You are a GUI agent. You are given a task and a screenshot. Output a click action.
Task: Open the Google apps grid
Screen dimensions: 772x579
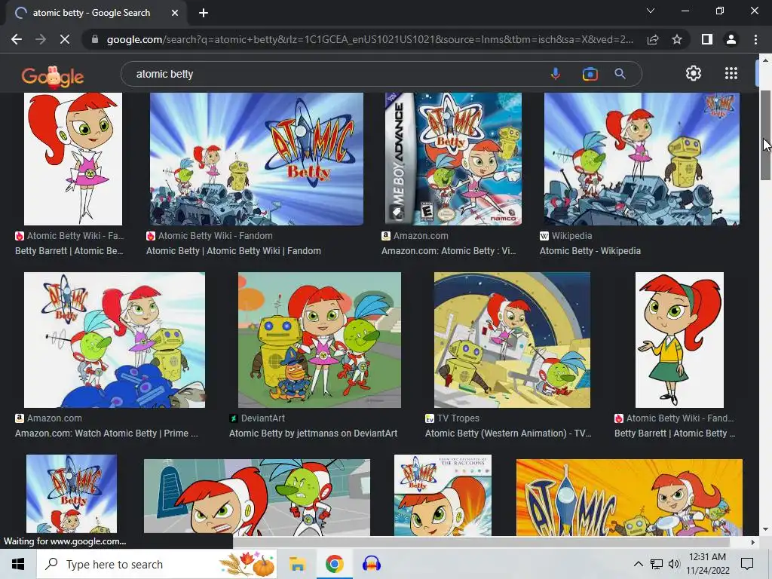click(x=731, y=73)
